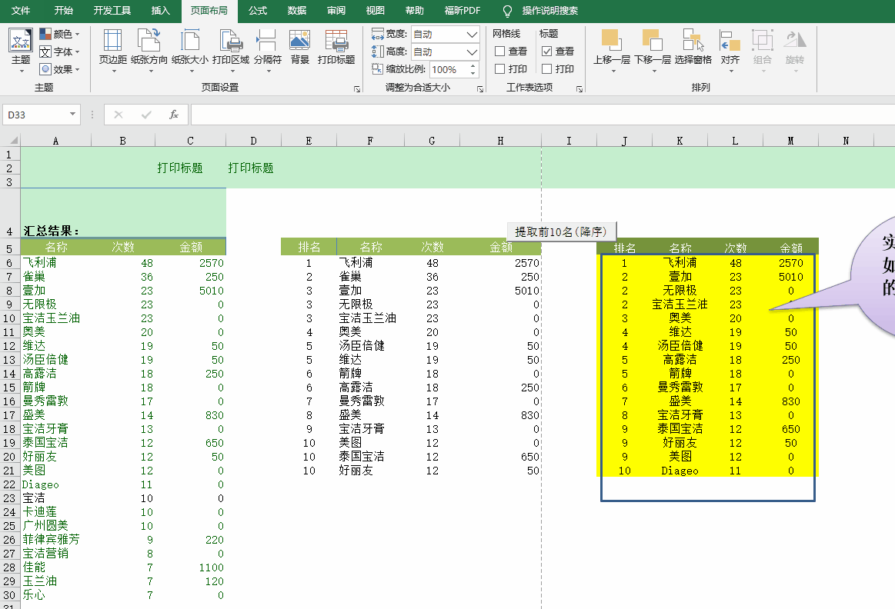Open the 选择窗格 selection pane
The width and height of the screenshot is (895, 609).
693,47
